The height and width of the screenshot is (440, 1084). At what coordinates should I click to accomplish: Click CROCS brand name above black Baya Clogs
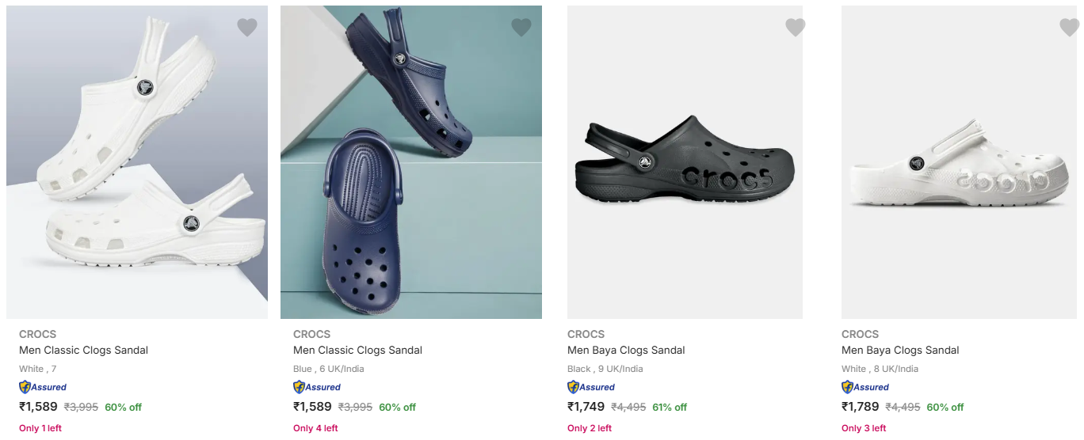586,334
